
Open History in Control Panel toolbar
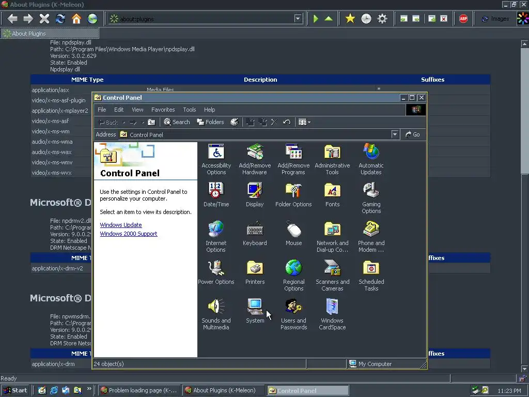(x=235, y=122)
